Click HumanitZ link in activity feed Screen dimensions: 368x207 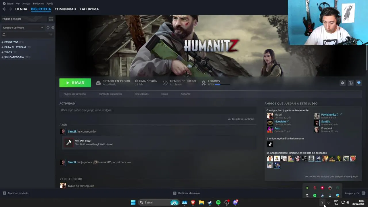[x=104, y=162]
